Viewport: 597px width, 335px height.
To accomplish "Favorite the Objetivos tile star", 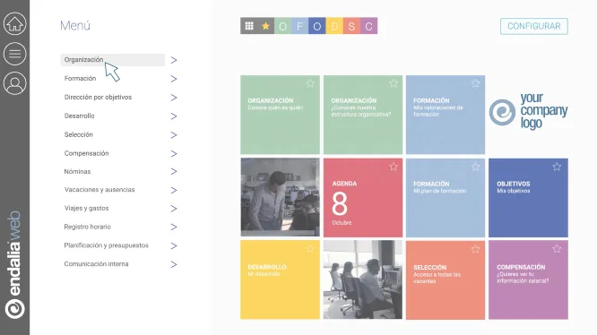I will click(557, 167).
